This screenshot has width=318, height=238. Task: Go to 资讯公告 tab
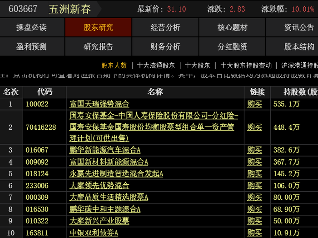pos(292,27)
